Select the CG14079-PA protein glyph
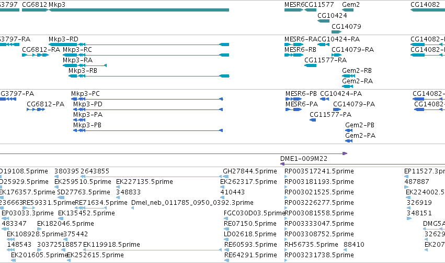This screenshot has height=263, width=445. point(337,109)
